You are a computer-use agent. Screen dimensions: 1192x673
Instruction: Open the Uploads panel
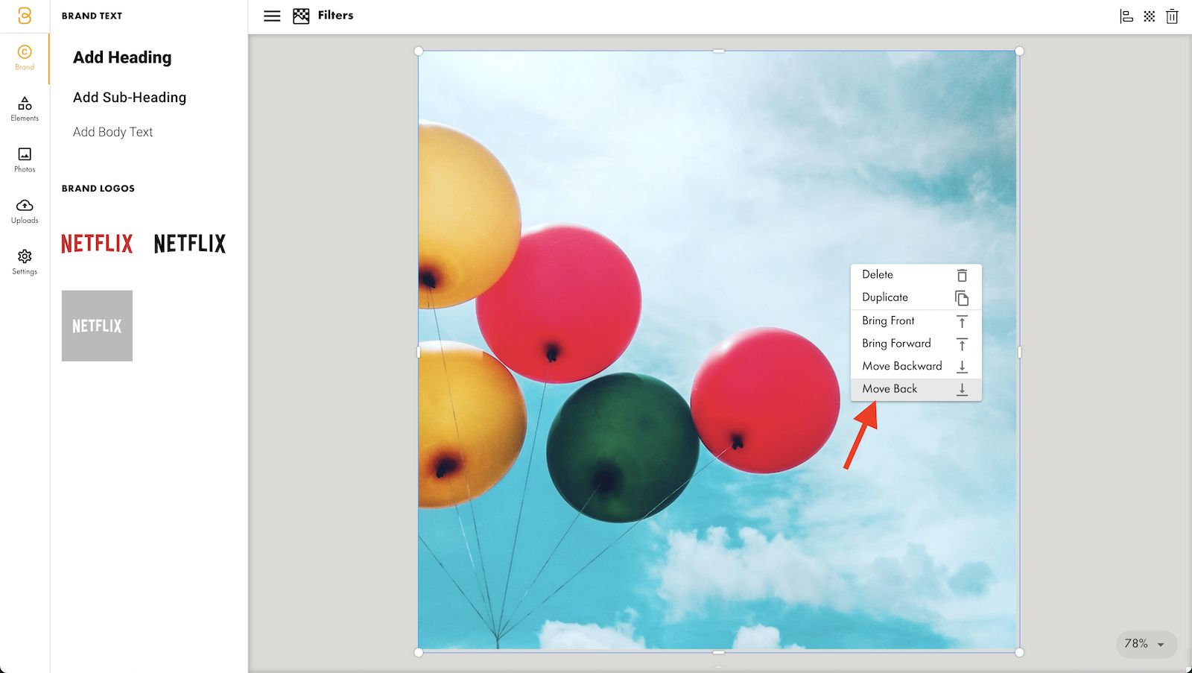click(x=25, y=211)
